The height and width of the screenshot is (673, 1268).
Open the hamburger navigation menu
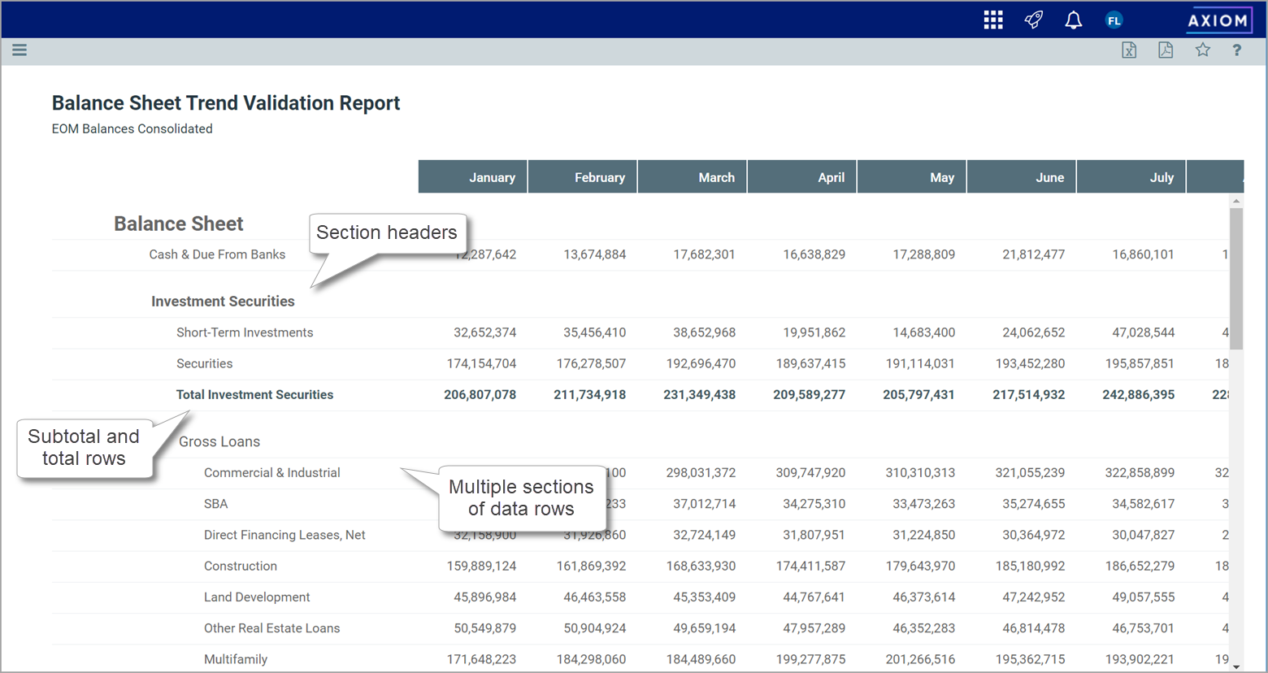(20, 50)
